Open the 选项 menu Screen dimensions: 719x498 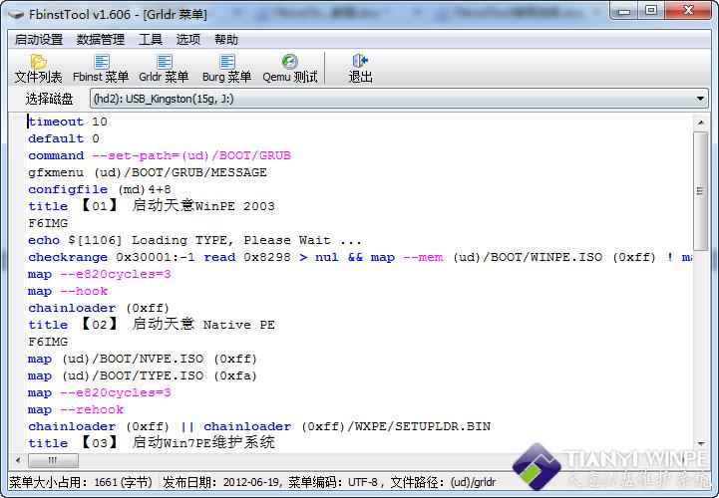pos(188,40)
